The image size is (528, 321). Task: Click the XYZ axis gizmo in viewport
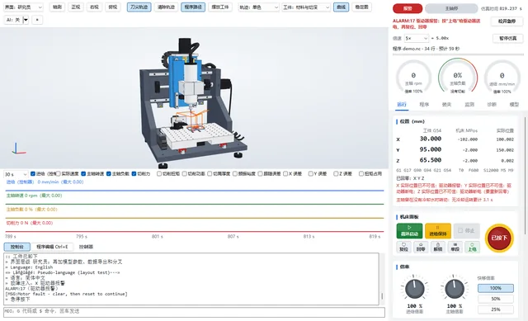click(18, 149)
